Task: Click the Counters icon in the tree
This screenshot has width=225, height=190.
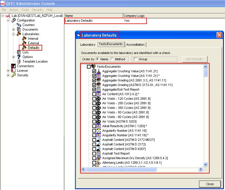Action: [19, 25]
